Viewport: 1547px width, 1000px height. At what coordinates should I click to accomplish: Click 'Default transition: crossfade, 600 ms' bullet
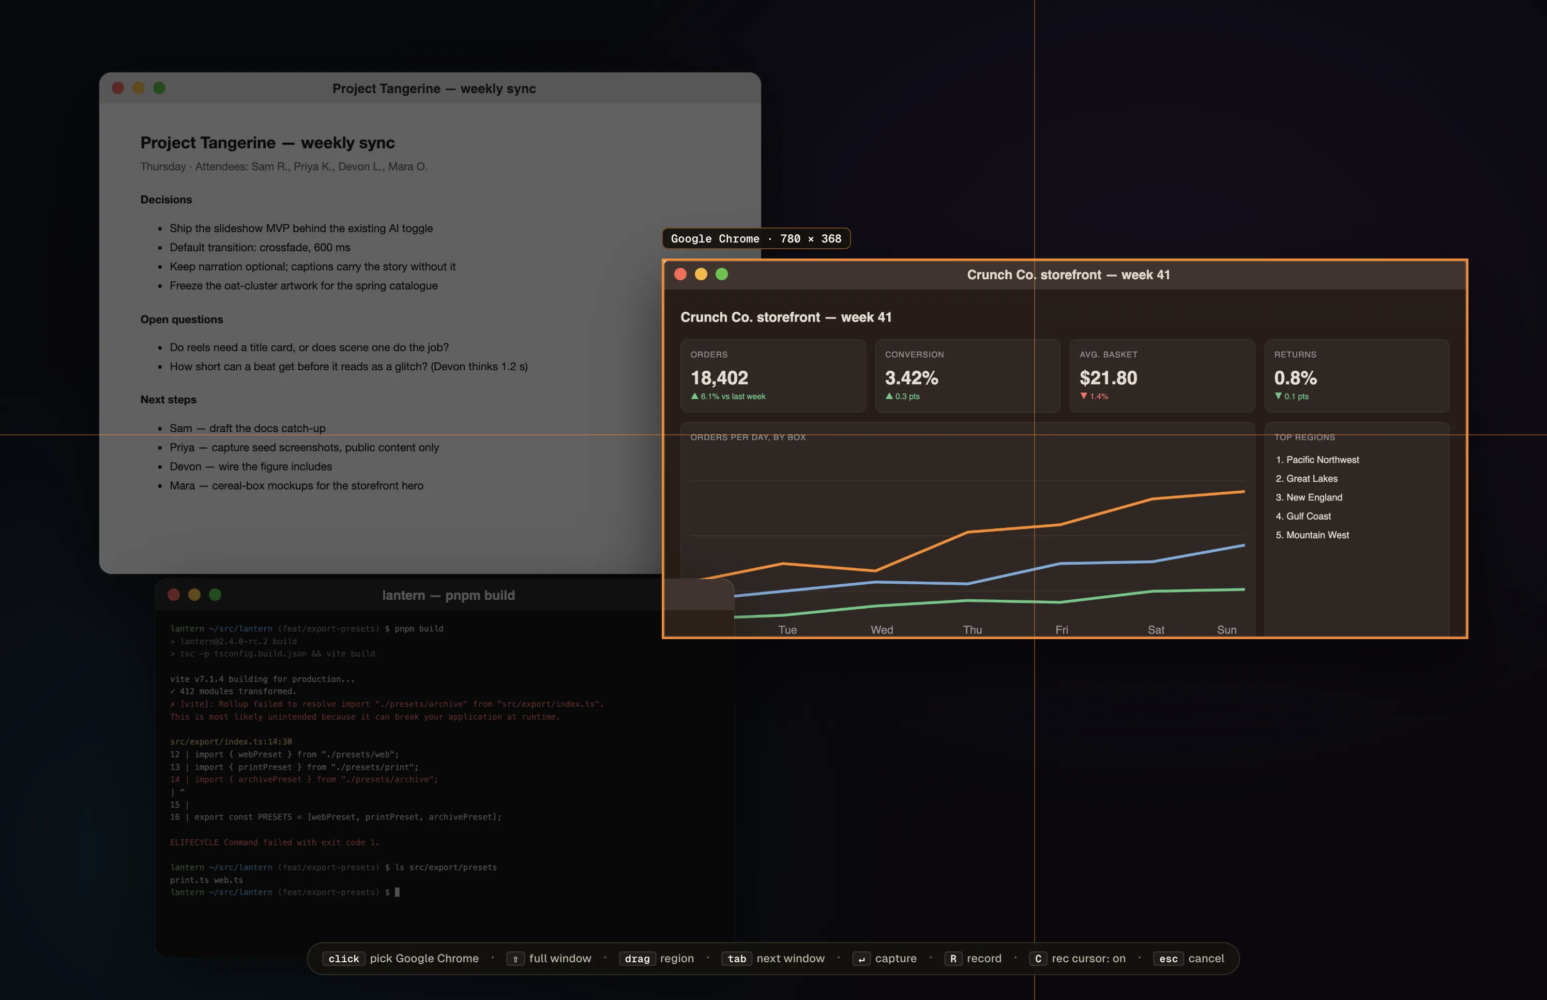tap(260, 247)
